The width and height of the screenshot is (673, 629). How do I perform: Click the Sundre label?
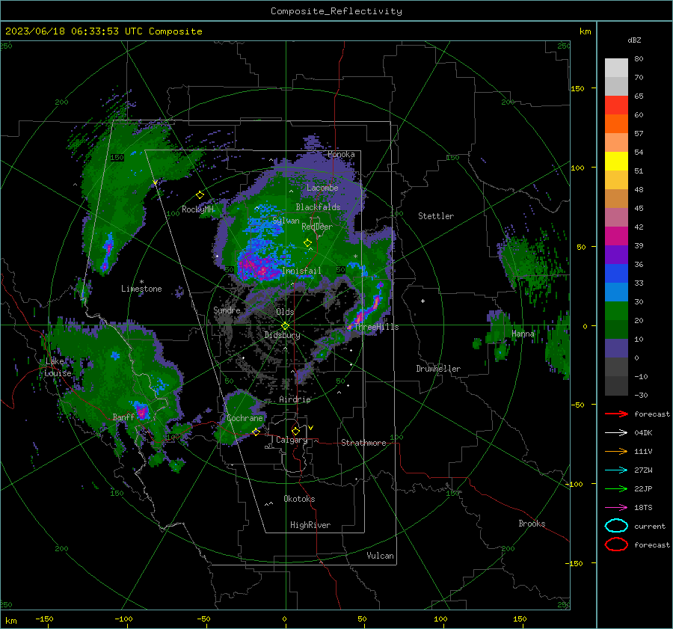(227, 310)
